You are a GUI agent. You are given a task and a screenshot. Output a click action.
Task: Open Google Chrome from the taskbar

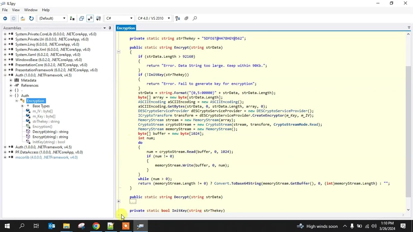click(96, 226)
